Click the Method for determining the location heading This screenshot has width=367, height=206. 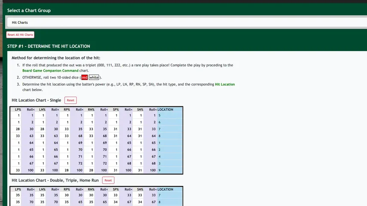(x=56, y=58)
